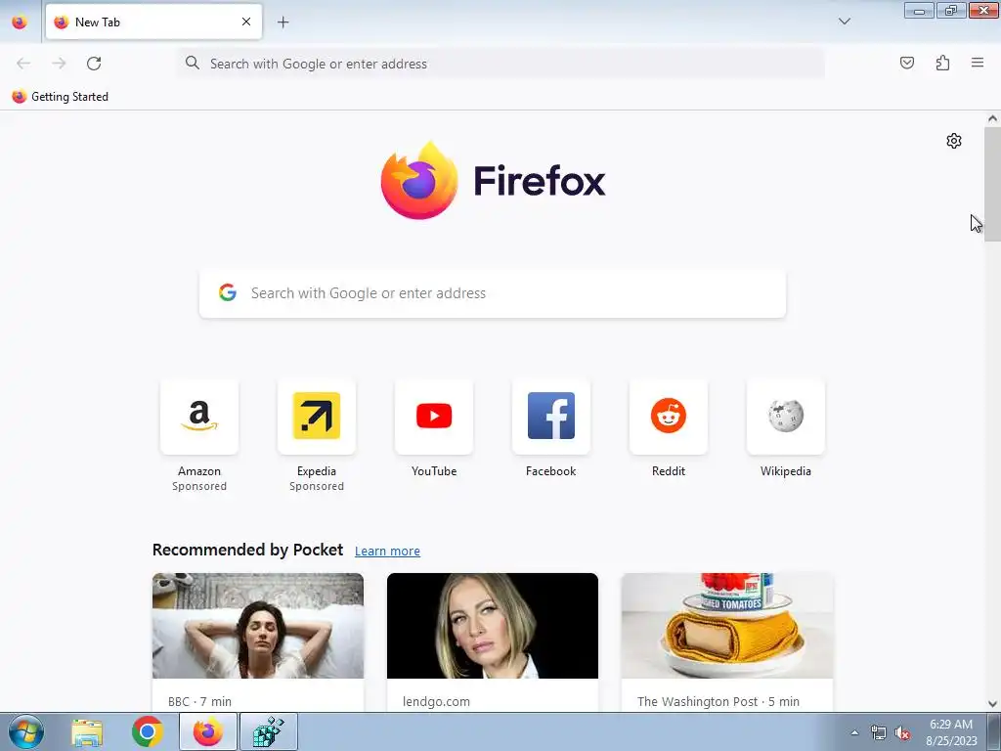Open a new tab with plus button
Screen dimensions: 1001x751
tap(283, 22)
